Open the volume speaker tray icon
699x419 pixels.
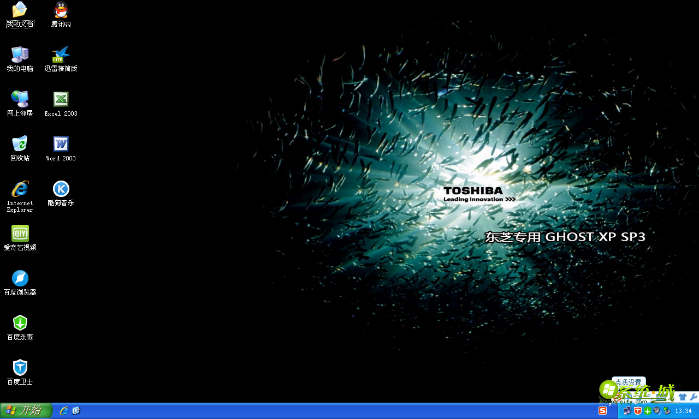tap(657, 411)
